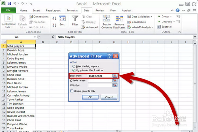Image resolution: width=198 pixels, height=132 pixels.
Task: Switch to the Page Layout tab
Action: [53, 11]
